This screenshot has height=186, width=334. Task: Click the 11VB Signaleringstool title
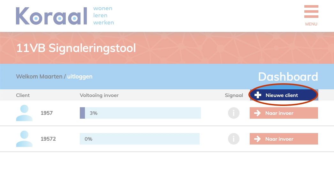[x=76, y=48]
